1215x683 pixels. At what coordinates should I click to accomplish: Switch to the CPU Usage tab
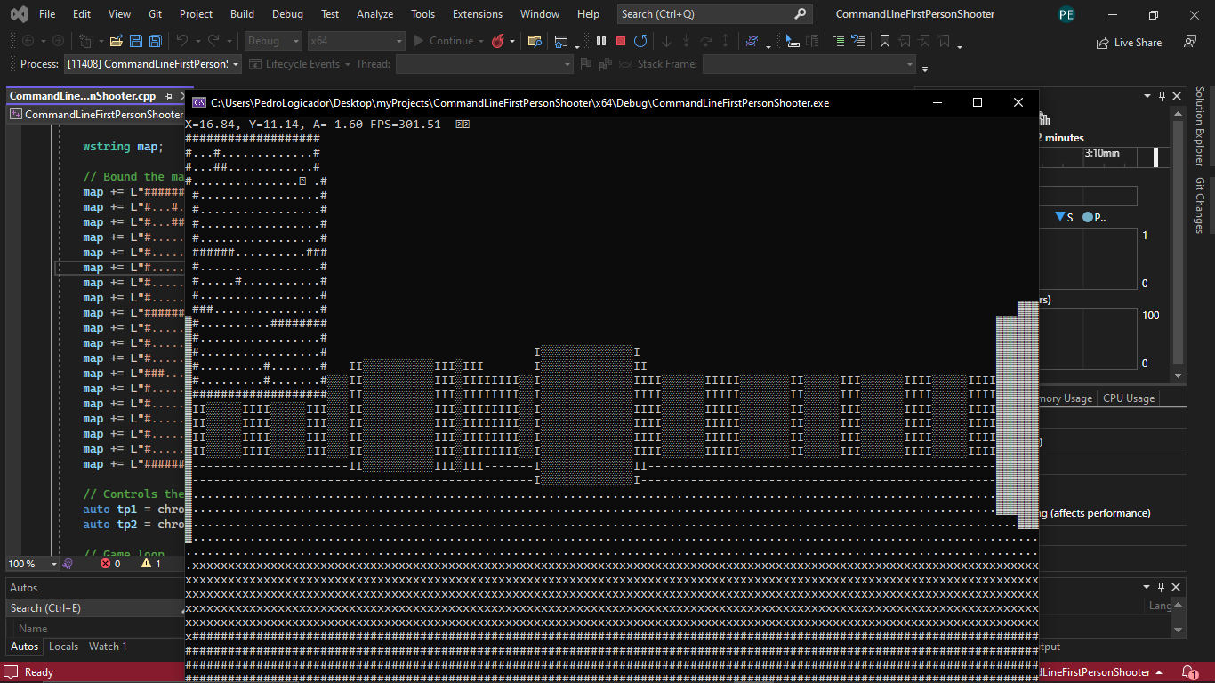click(x=1128, y=398)
